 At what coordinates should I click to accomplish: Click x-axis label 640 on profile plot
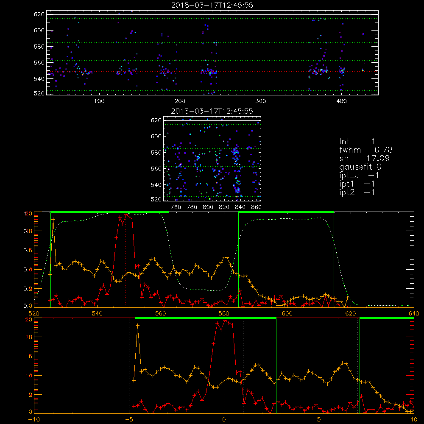click(x=414, y=313)
